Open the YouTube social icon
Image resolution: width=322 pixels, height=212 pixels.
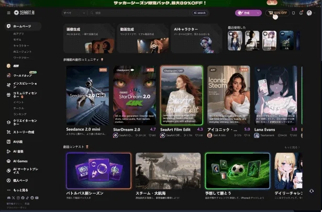37,198
